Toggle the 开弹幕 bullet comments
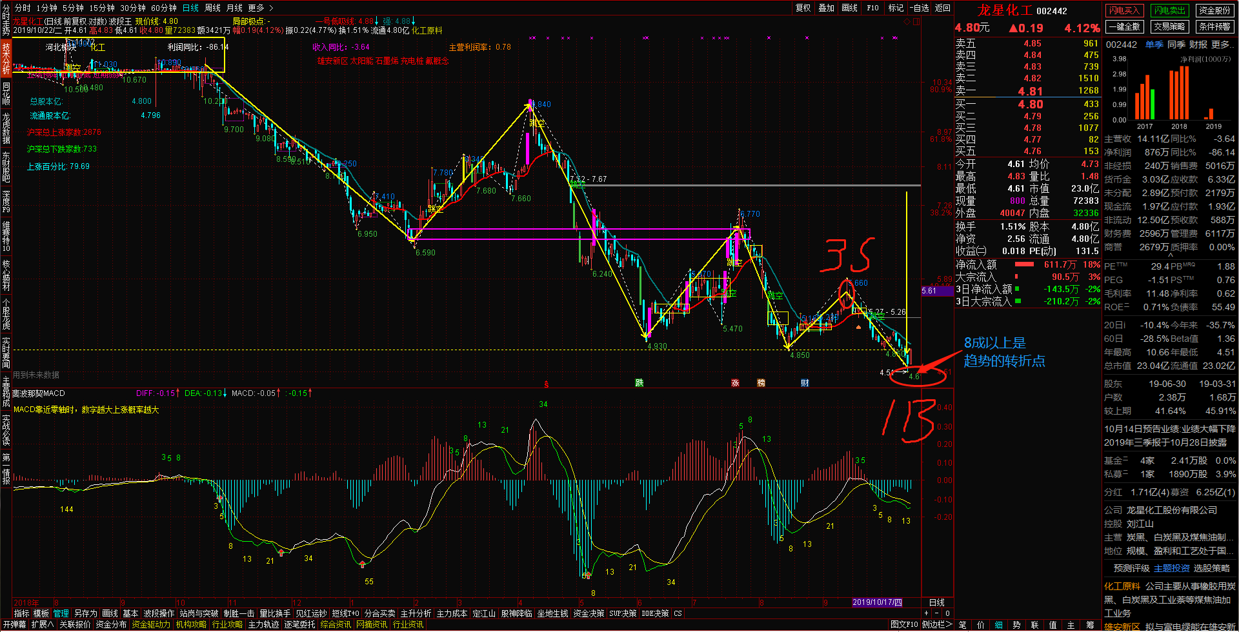This screenshot has width=1239, height=632. coord(14,624)
